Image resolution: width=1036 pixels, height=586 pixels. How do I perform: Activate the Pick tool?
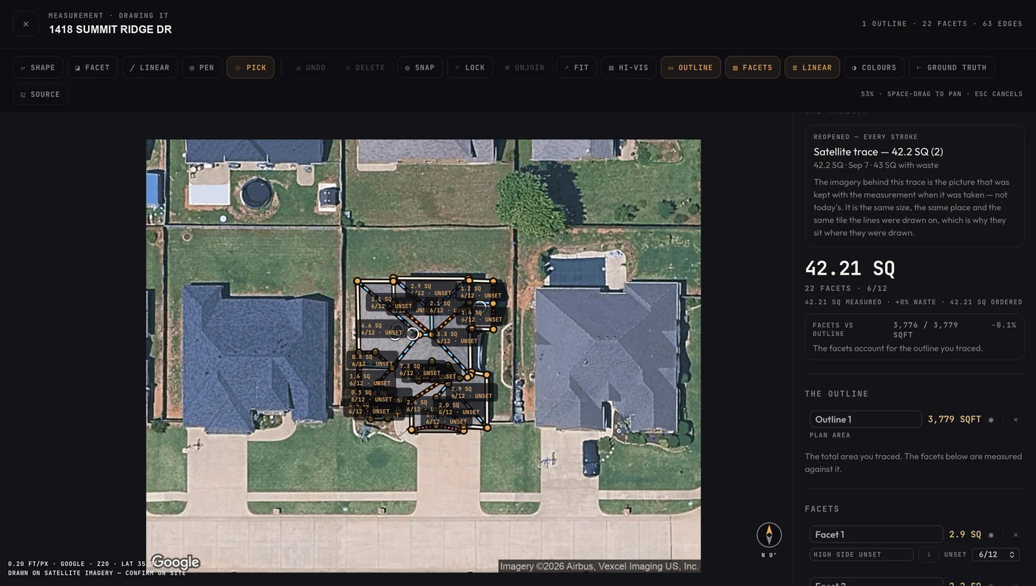(x=250, y=67)
